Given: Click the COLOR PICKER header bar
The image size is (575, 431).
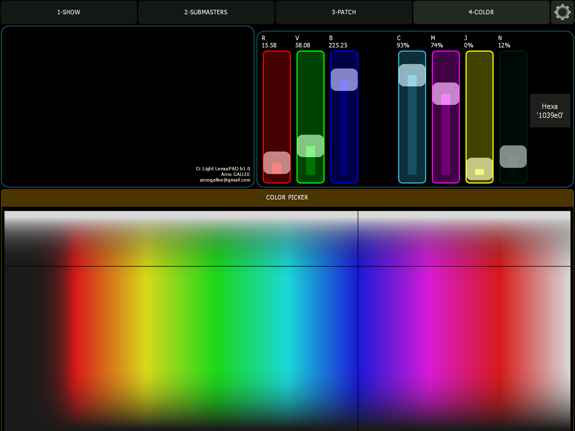Looking at the screenshot, I should pyautogui.click(x=287, y=198).
